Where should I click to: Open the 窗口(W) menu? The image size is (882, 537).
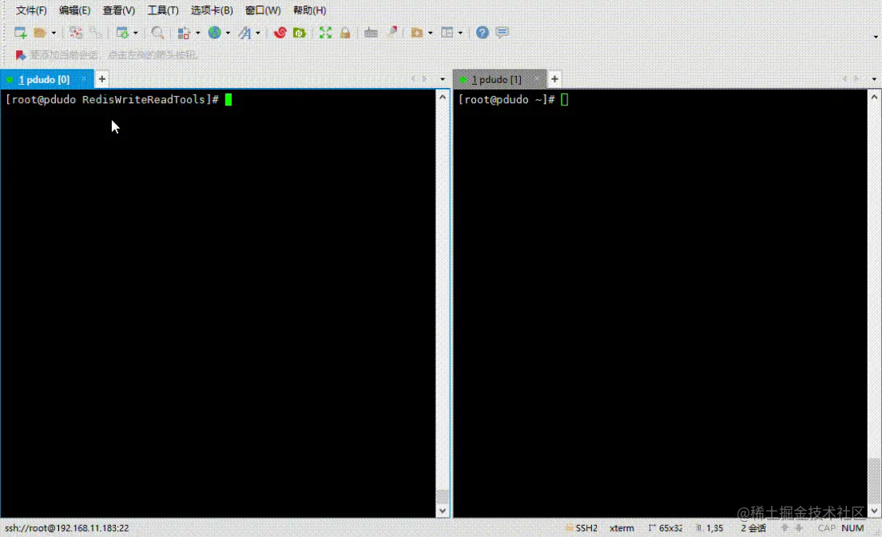click(263, 10)
